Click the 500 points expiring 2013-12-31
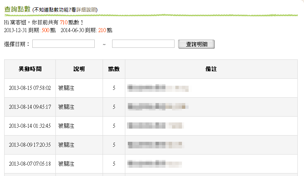Image resolution: width=304 pixels, height=176 pixels. tap(45, 30)
